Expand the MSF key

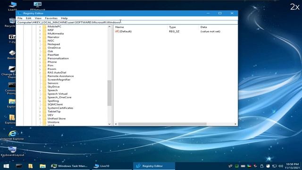40,30
